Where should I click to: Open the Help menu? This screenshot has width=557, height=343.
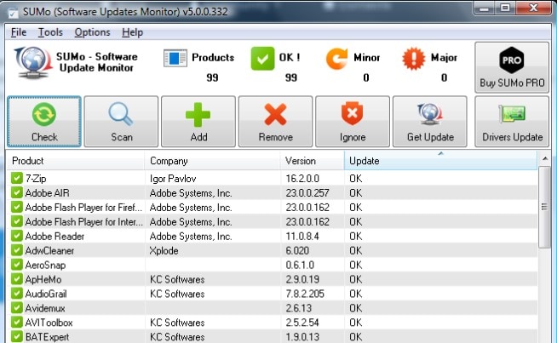[x=133, y=32]
